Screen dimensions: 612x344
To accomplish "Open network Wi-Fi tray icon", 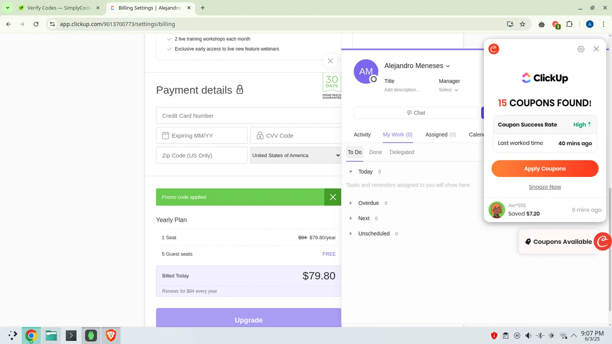I will coord(563,335).
